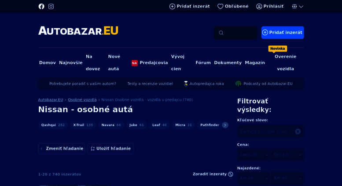Open the Cena od dropdown
Image resolution: width=342 pixels, height=186 pixels.
pyautogui.click(x=254, y=155)
